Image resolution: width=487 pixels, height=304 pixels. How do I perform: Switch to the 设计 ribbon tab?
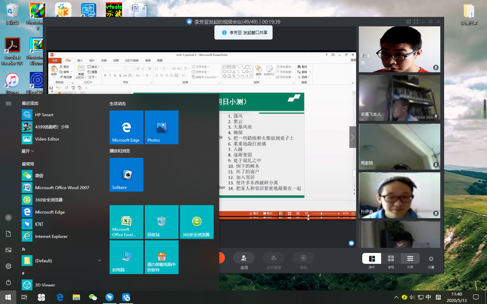pos(92,60)
